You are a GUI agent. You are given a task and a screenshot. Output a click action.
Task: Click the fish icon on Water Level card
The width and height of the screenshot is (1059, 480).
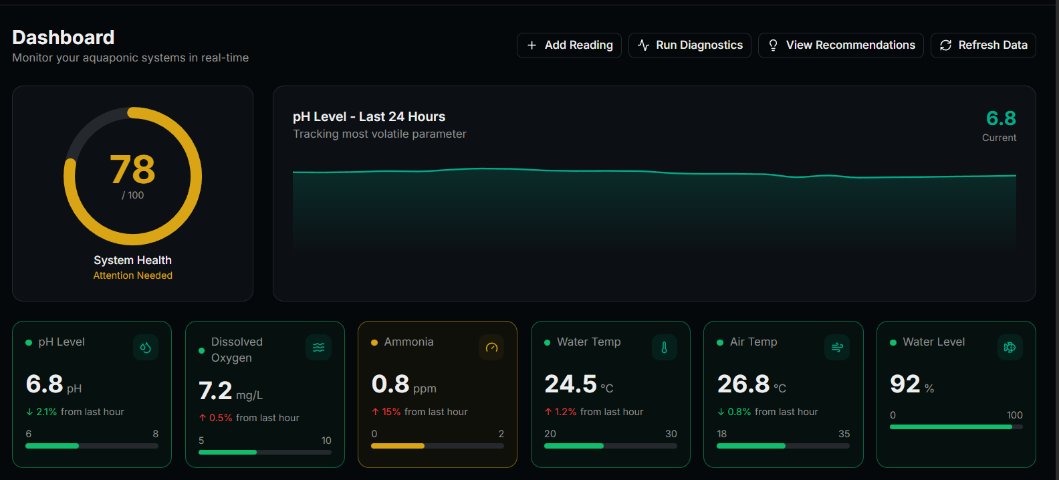pos(1010,348)
